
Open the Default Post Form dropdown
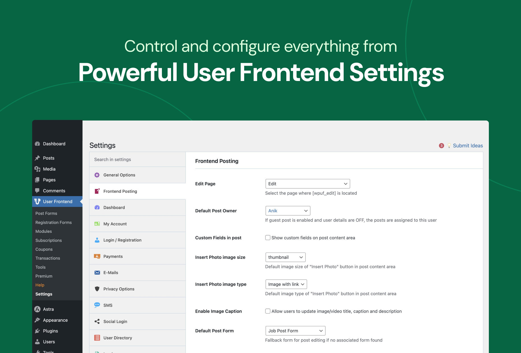295,331
